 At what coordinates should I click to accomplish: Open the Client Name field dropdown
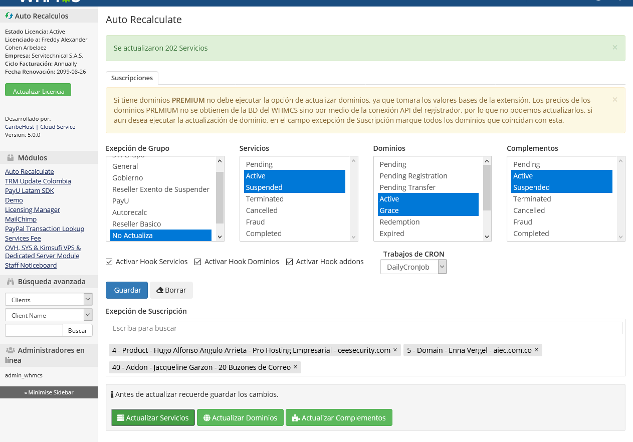click(x=49, y=315)
